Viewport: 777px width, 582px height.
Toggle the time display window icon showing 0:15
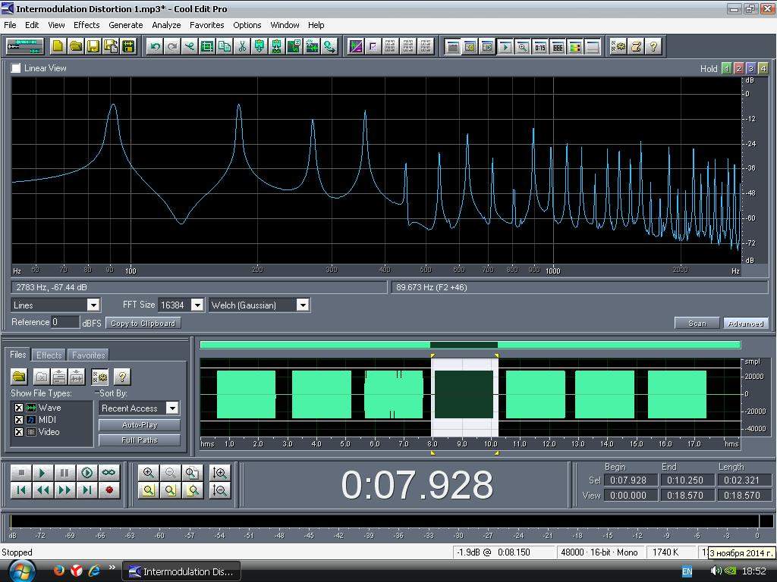[540, 47]
